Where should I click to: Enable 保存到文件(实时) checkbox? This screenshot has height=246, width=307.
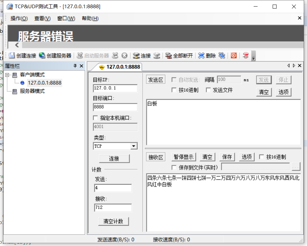click(x=174, y=168)
